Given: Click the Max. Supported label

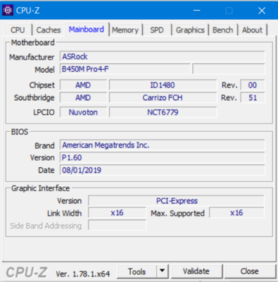Looking at the screenshot, I should tap(177, 214).
